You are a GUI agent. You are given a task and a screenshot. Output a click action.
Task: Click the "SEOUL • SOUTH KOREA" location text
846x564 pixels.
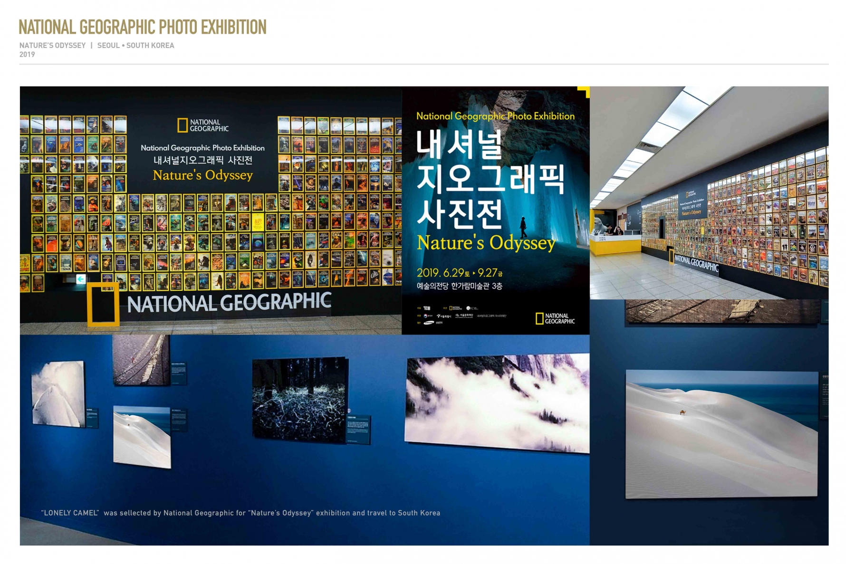[136, 46]
